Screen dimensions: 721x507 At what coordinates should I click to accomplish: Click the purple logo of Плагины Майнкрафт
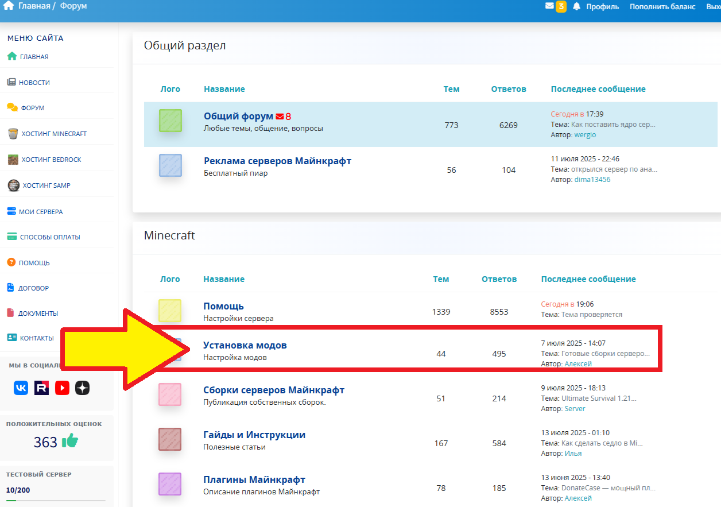pos(170,484)
